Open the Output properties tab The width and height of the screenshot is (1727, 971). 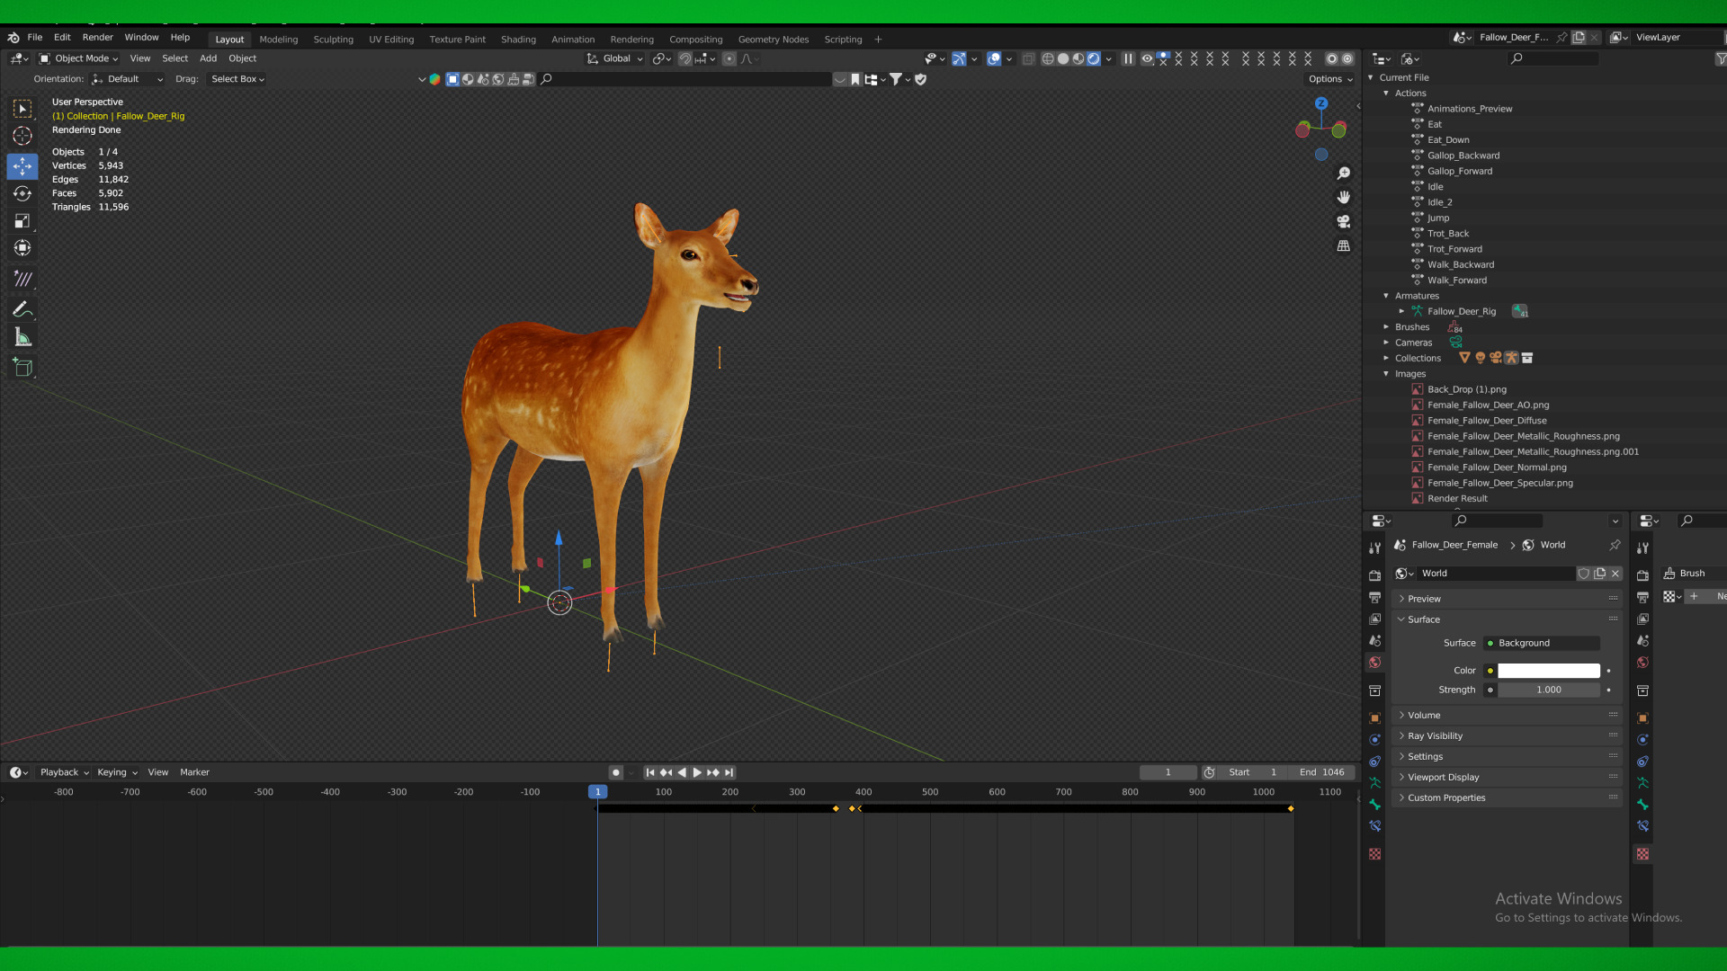coord(1374,597)
